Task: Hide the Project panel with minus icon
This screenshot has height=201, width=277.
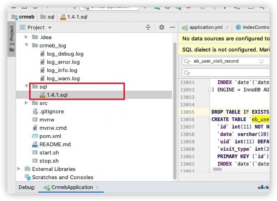Action: click(172, 27)
